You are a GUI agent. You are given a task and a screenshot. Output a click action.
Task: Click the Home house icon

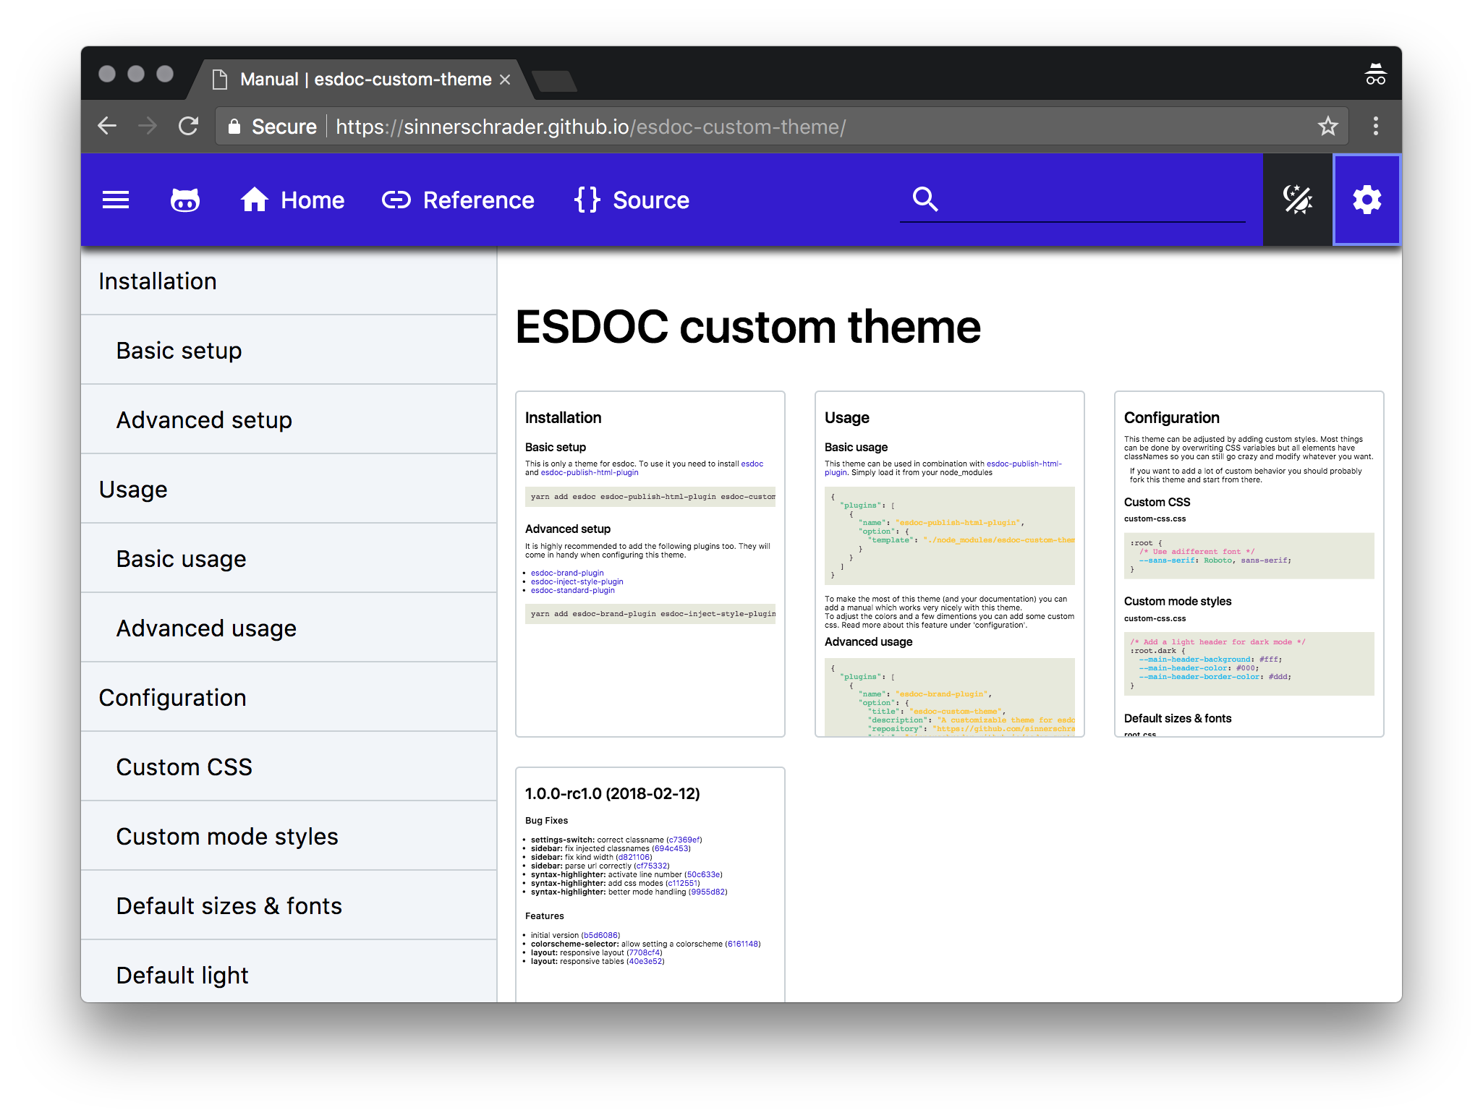pos(255,200)
